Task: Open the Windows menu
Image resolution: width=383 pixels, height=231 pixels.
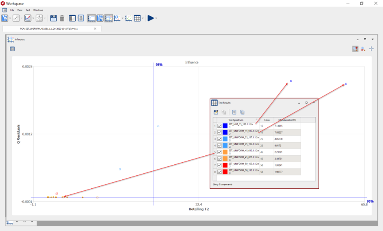Action: [x=38, y=10]
